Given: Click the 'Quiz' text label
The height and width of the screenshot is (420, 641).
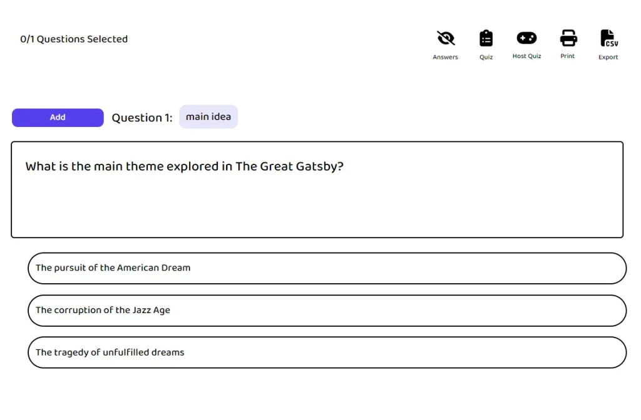Looking at the screenshot, I should pos(486,57).
